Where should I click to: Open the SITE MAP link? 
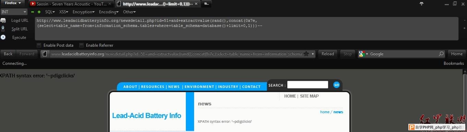[x=309, y=96]
